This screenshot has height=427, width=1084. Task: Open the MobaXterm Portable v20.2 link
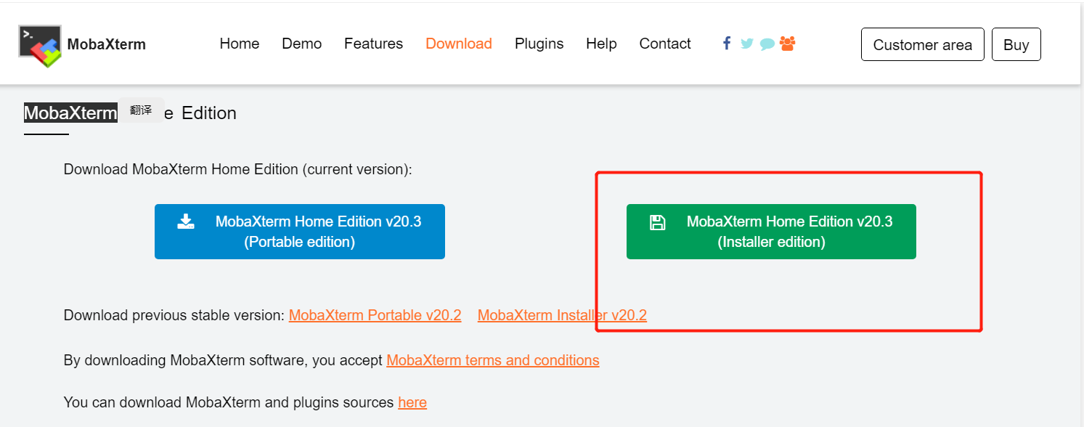375,315
